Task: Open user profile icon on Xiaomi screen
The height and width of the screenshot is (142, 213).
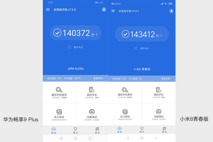Action: (171, 11)
